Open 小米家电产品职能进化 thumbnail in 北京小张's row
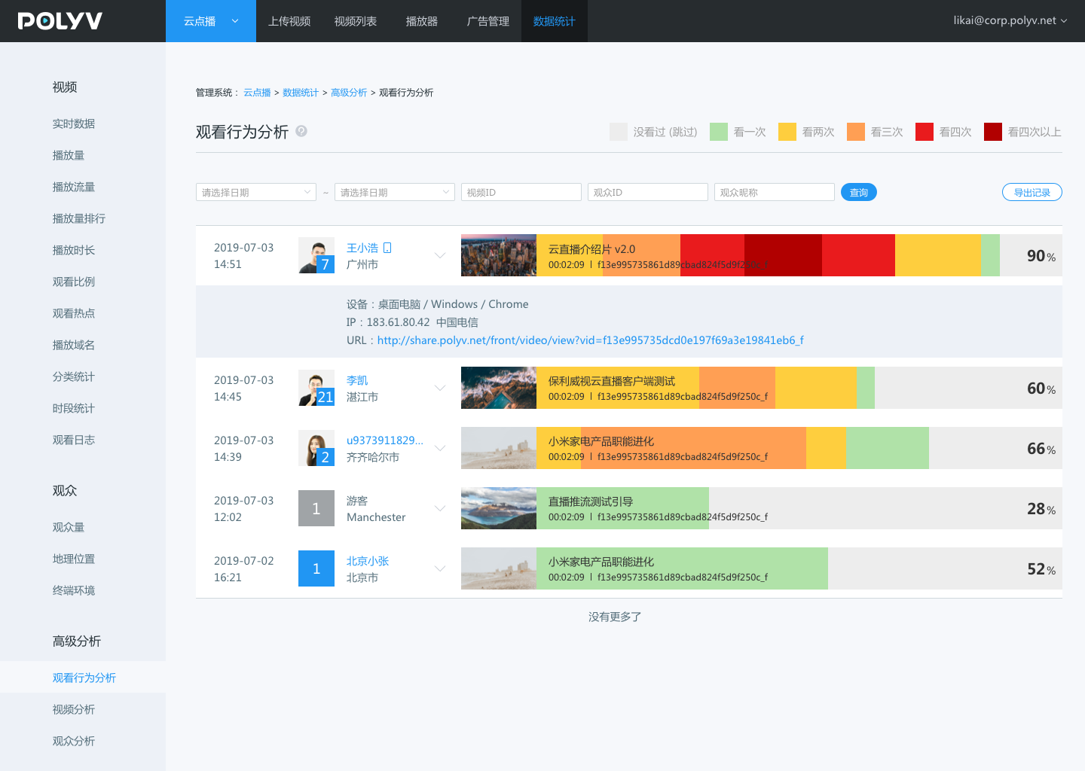This screenshot has width=1085, height=771. click(x=499, y=568)
